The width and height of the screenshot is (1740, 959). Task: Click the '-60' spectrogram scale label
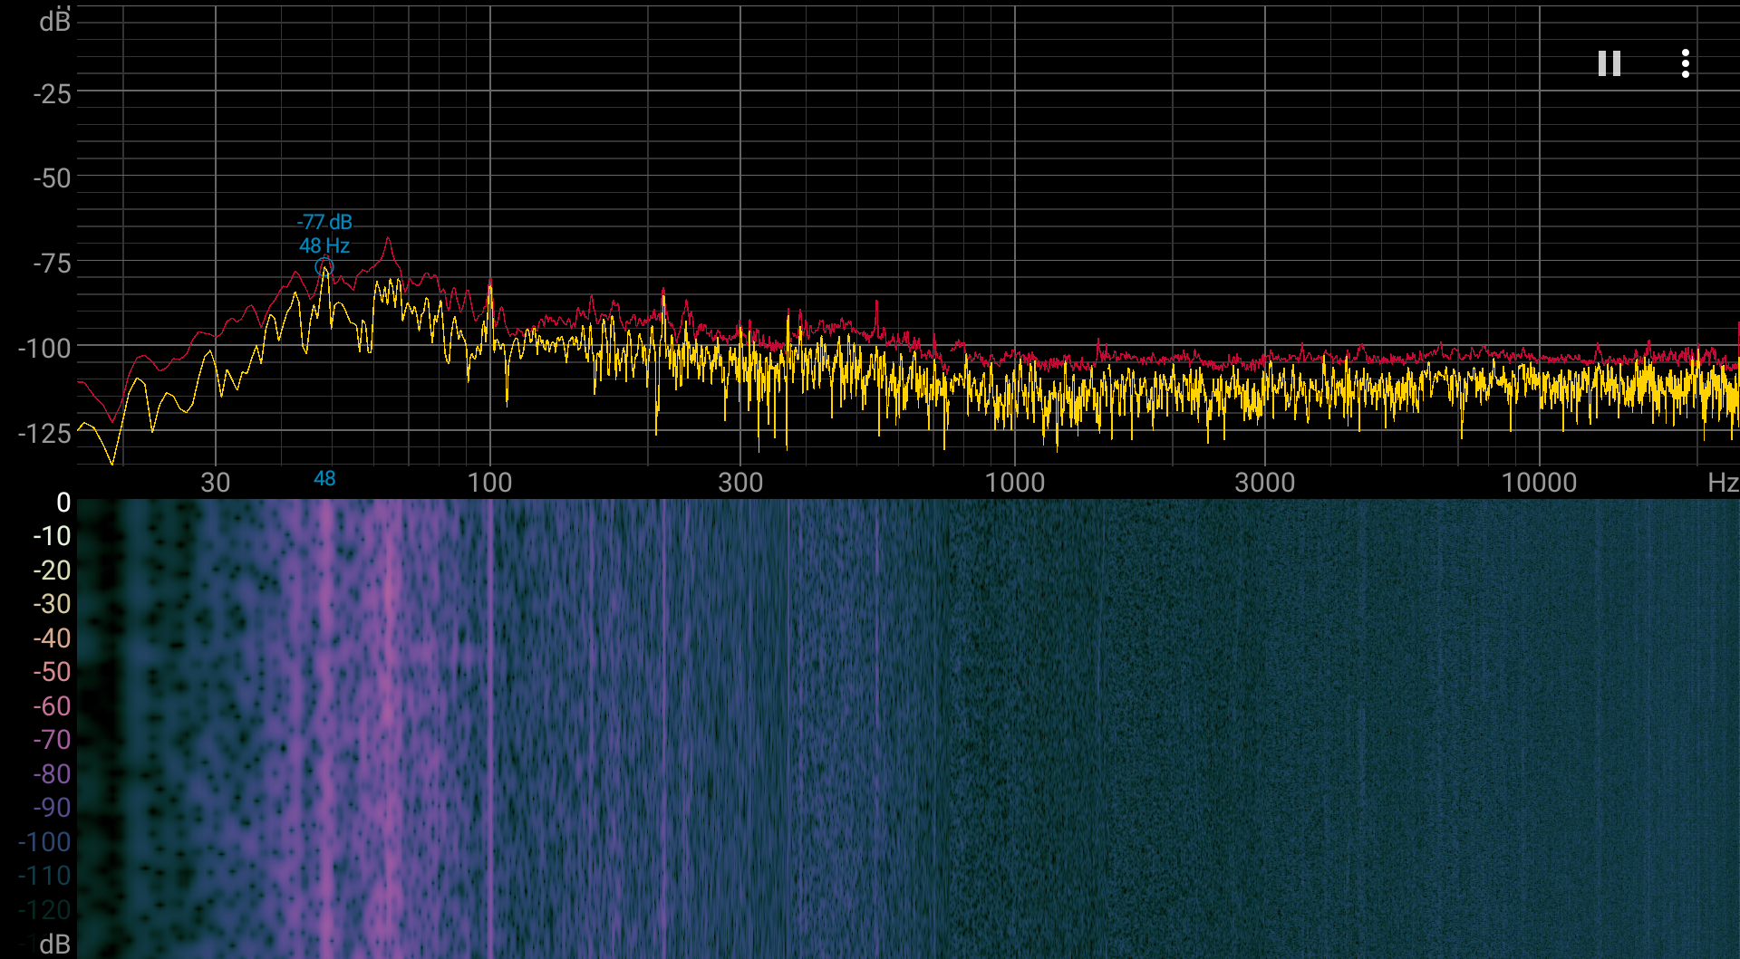click(x=52, y=706)
